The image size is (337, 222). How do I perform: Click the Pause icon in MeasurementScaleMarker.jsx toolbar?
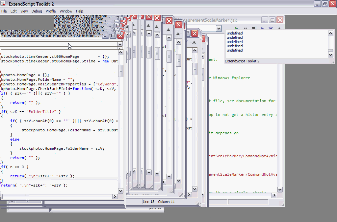coord(245,28)
